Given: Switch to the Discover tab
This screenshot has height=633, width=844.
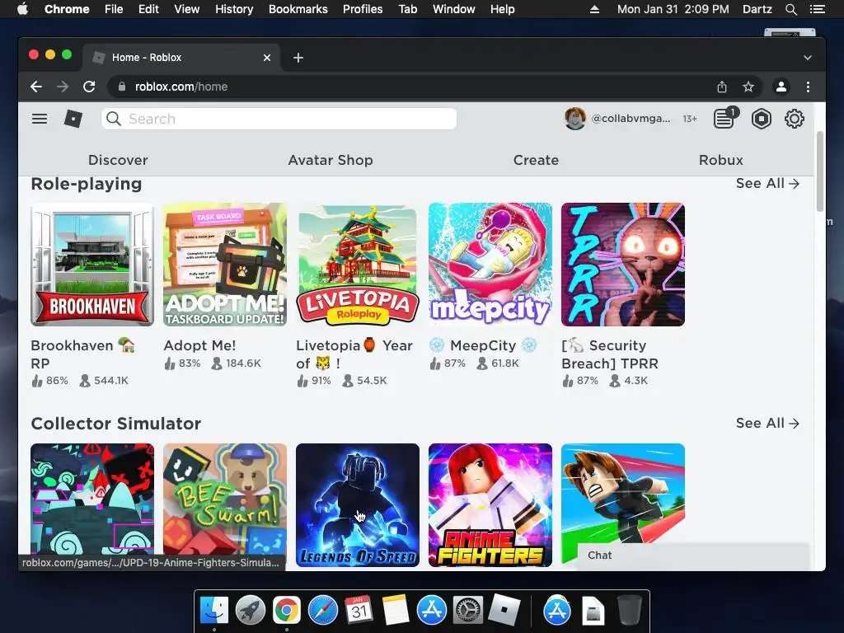Looking at the screenshot, I should click(x=118, y=160).
